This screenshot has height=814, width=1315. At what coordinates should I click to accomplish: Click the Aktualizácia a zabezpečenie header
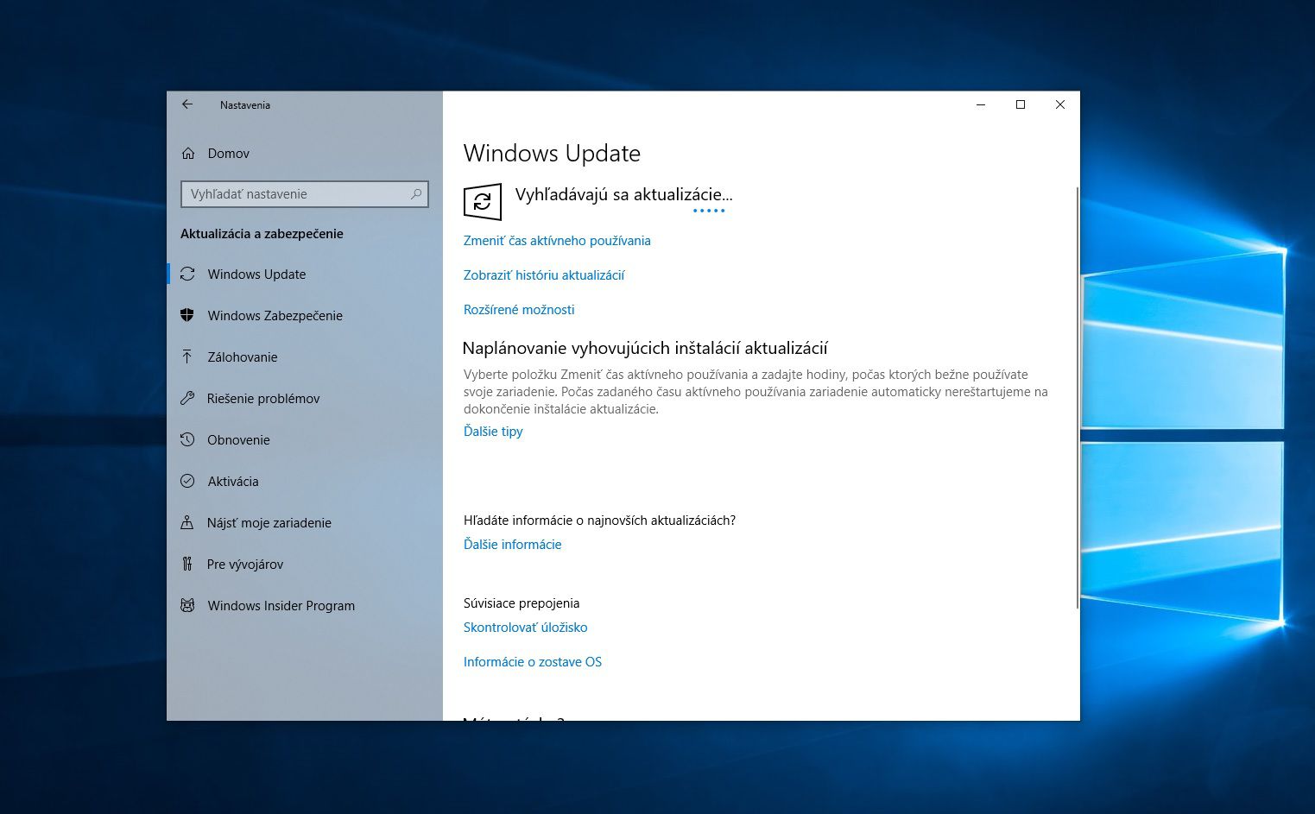262,234
